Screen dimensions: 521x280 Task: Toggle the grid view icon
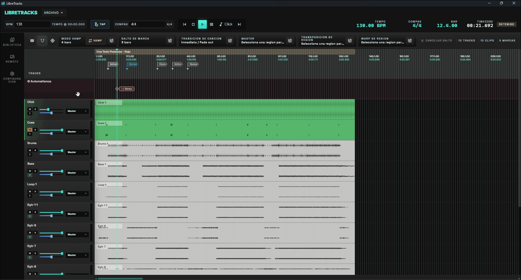click(x=32, y=41)
